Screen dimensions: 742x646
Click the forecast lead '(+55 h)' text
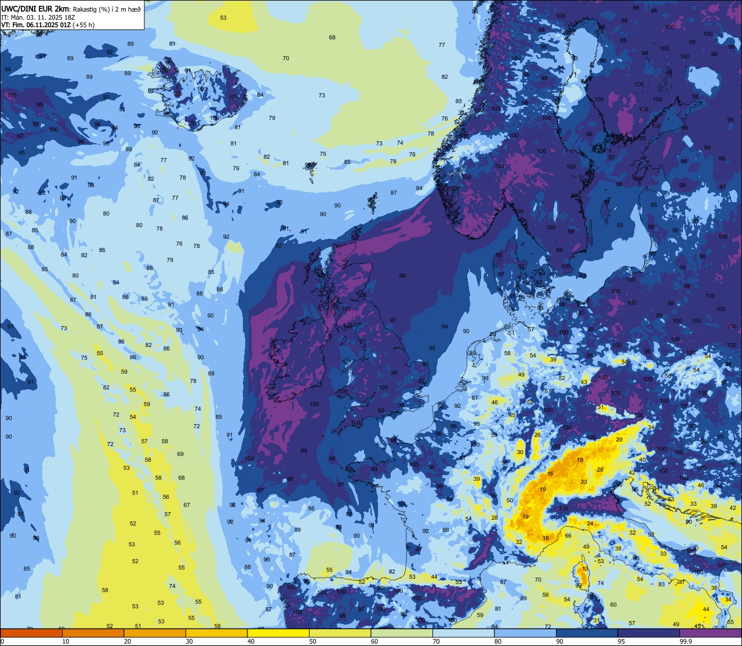[82, 25]
